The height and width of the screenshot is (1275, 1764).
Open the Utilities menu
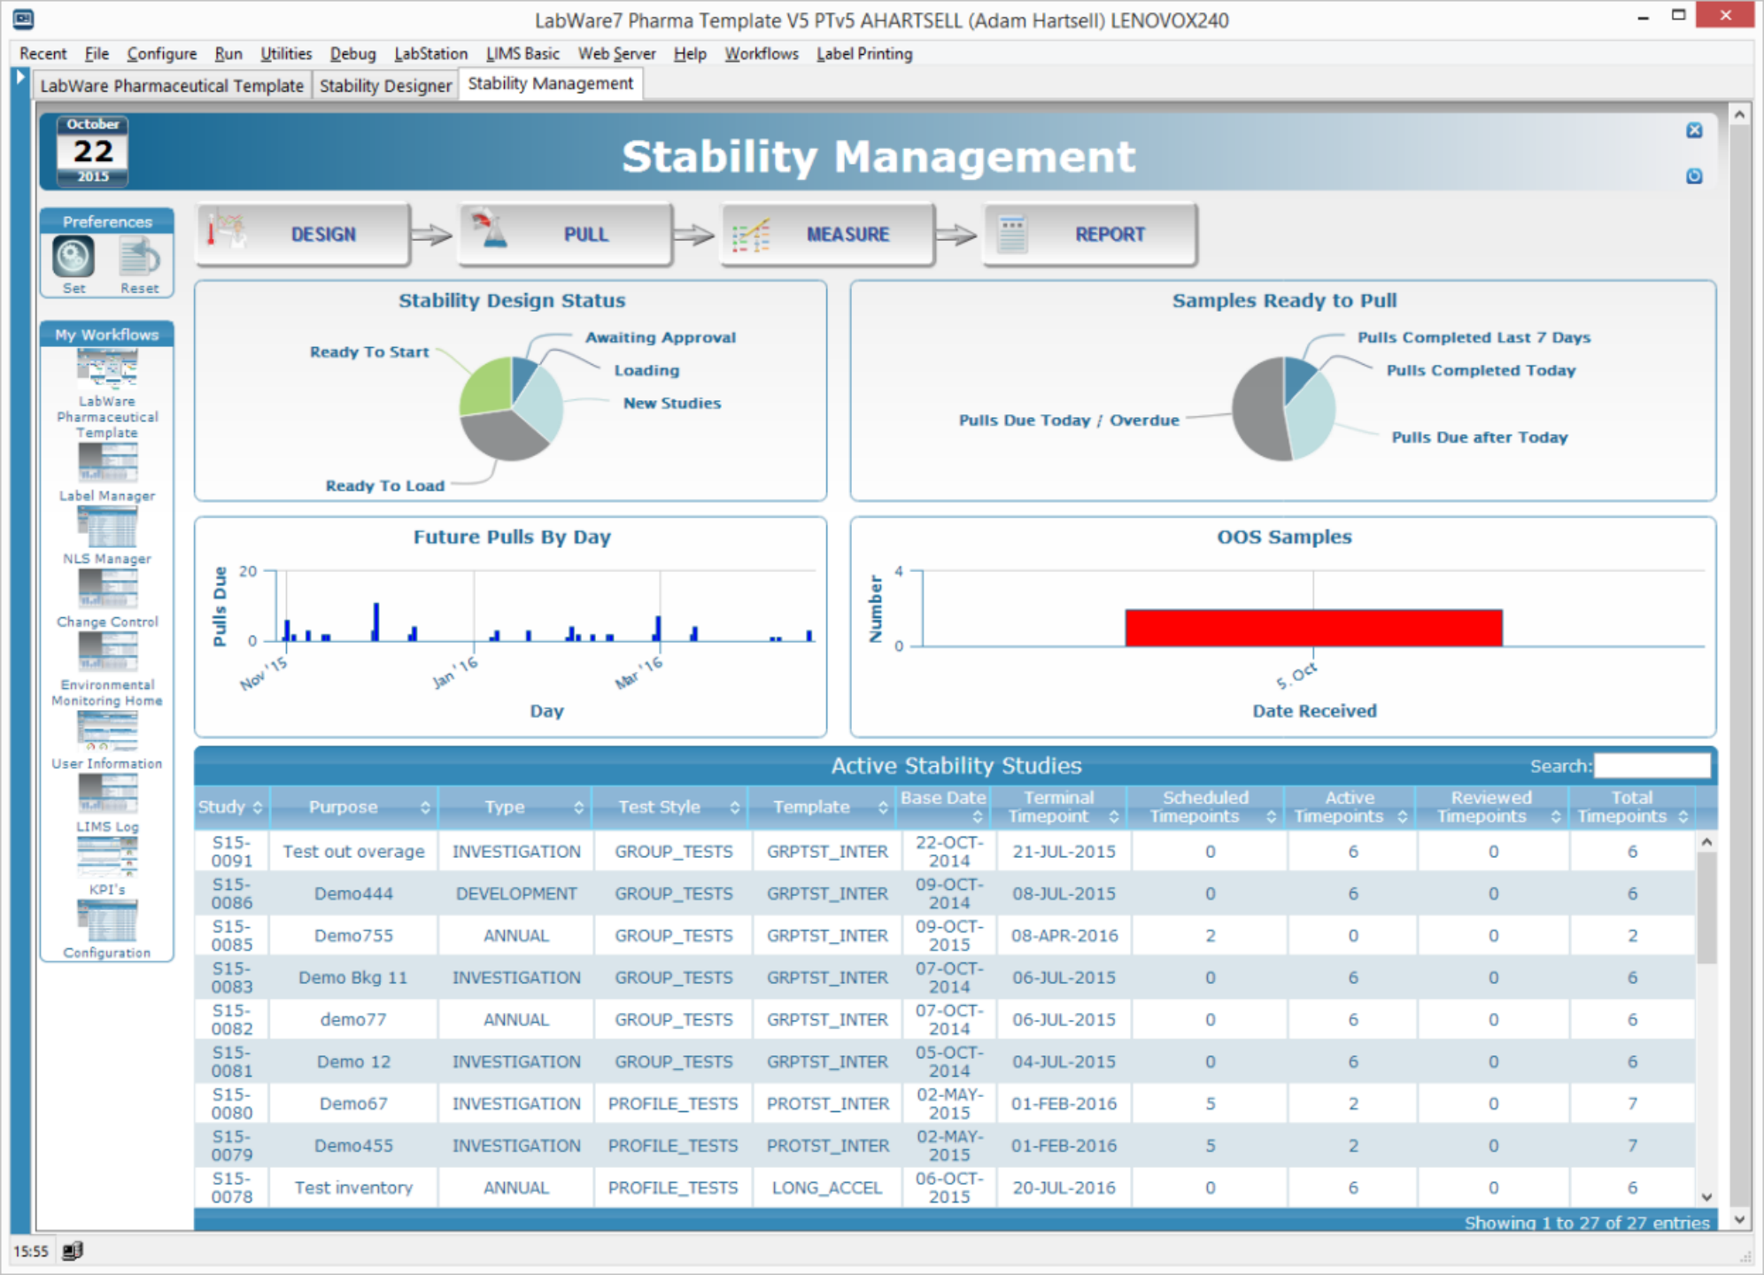[285, 54]
